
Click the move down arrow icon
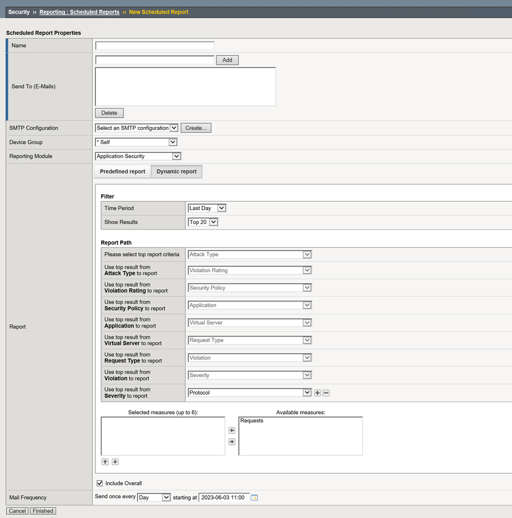point(115,462)
